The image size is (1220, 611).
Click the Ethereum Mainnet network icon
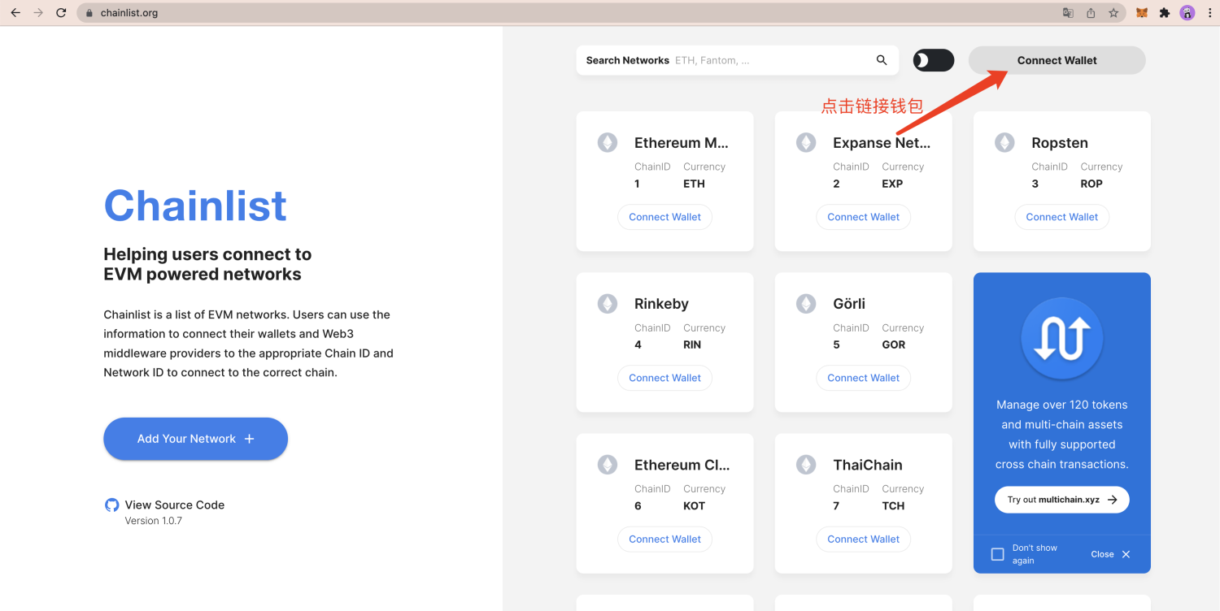[x=608, y=143]
